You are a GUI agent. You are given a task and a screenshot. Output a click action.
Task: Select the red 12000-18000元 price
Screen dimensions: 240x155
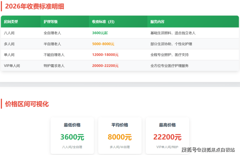[105, 55]
